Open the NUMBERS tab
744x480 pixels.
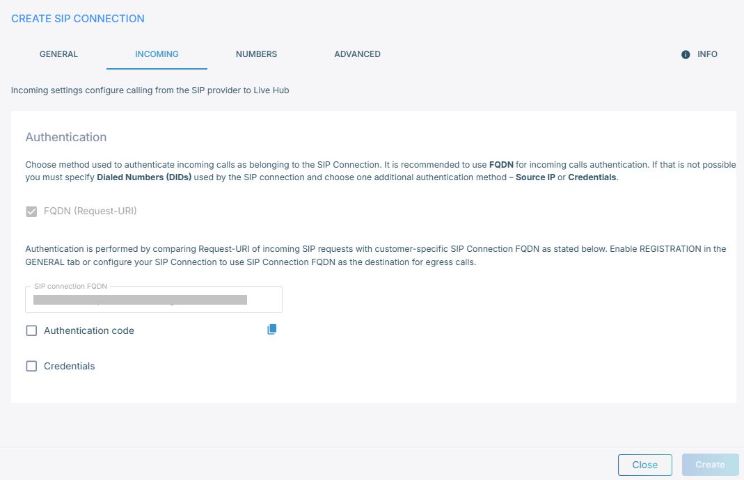tap(256, 54)
